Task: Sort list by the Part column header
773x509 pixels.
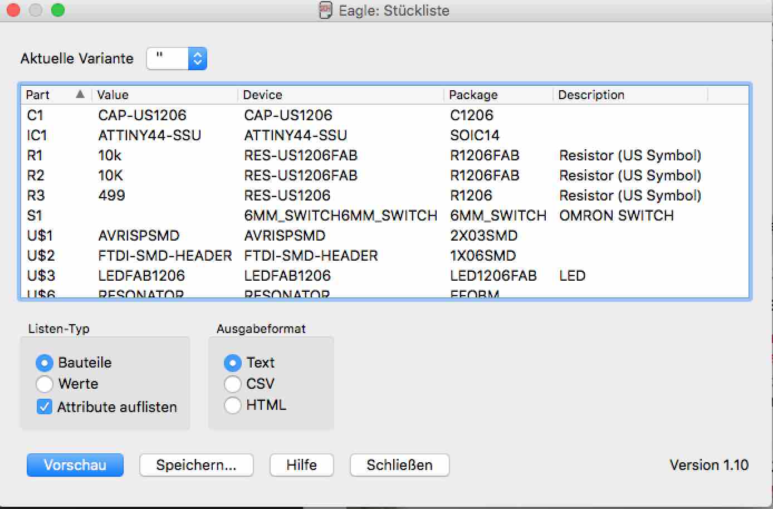Action: (x=56, y=95)
